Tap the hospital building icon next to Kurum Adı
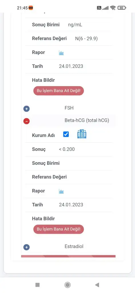 tap(82, 134)
